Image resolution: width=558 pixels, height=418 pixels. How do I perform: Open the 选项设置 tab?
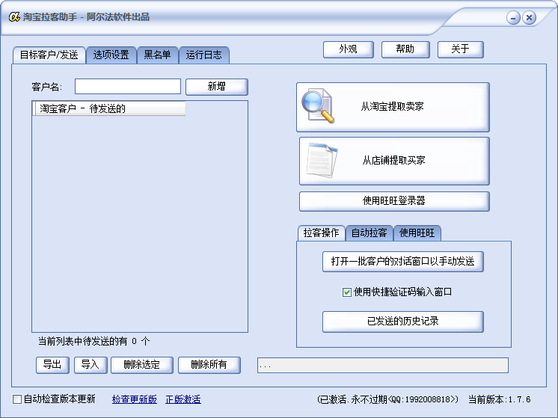tap(111, 55)
